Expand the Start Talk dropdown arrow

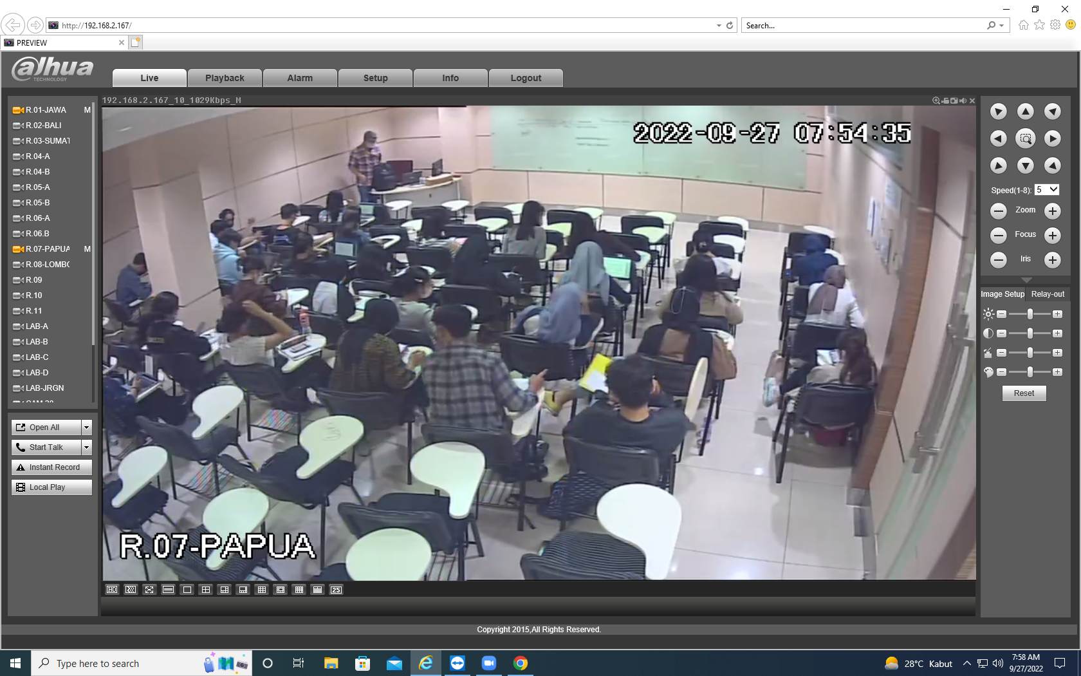tap(87, 447)
